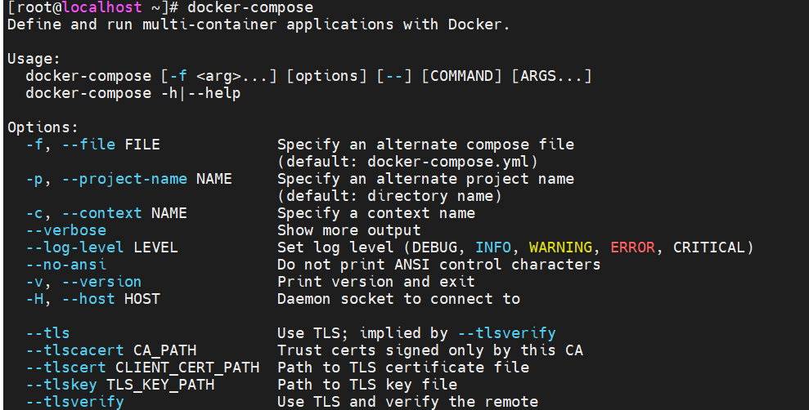Screen dimensions: 809x410
Task: Click the 'Usage:' heading
Action: pyautogui.click(x=34, y=59)
